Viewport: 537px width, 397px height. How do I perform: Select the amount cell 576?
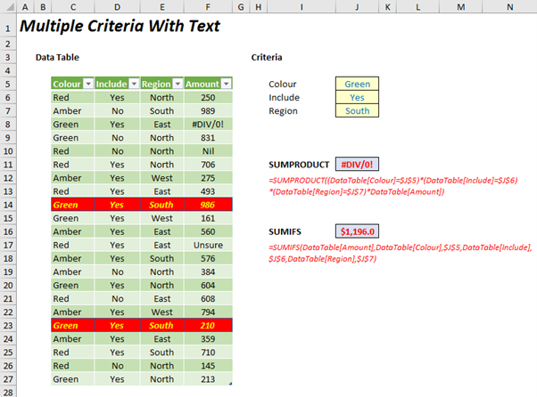tap(208, 258)
